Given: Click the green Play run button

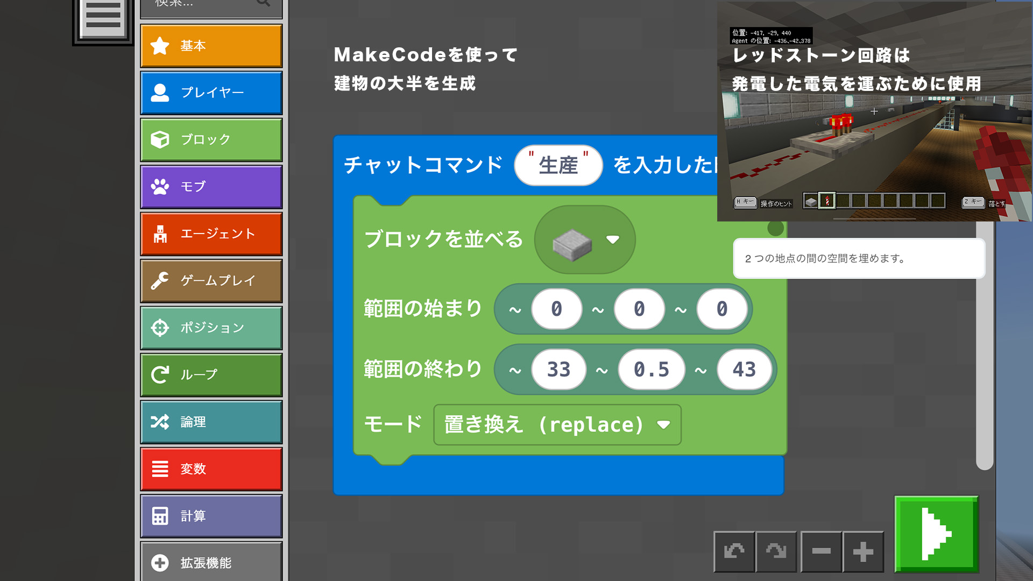Looking at the screenshot, I should pyautogui.click(x=936, y=534).
